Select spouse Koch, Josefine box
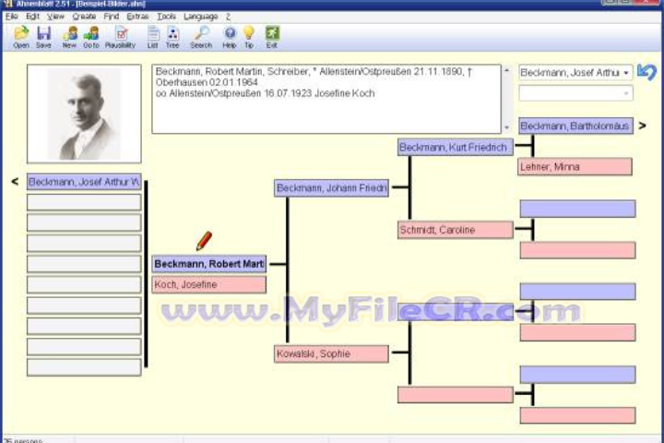Viewport: 664px width, 443px height. pos(209,284)
